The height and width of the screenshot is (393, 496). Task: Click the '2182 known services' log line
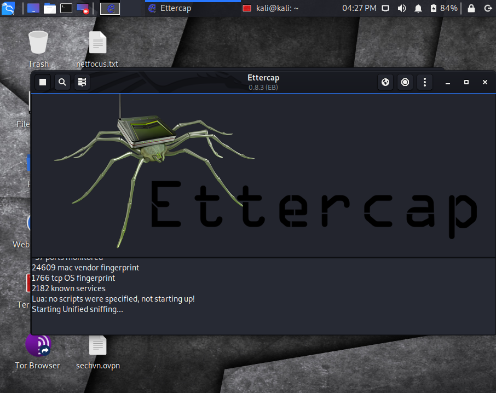[x=68, y=288]
